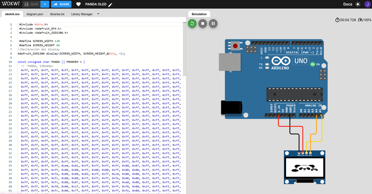This screenshot has height=194, width=372.
Task: Click the SAVE button
Action: pyautogui.click(x=31, y=4)
